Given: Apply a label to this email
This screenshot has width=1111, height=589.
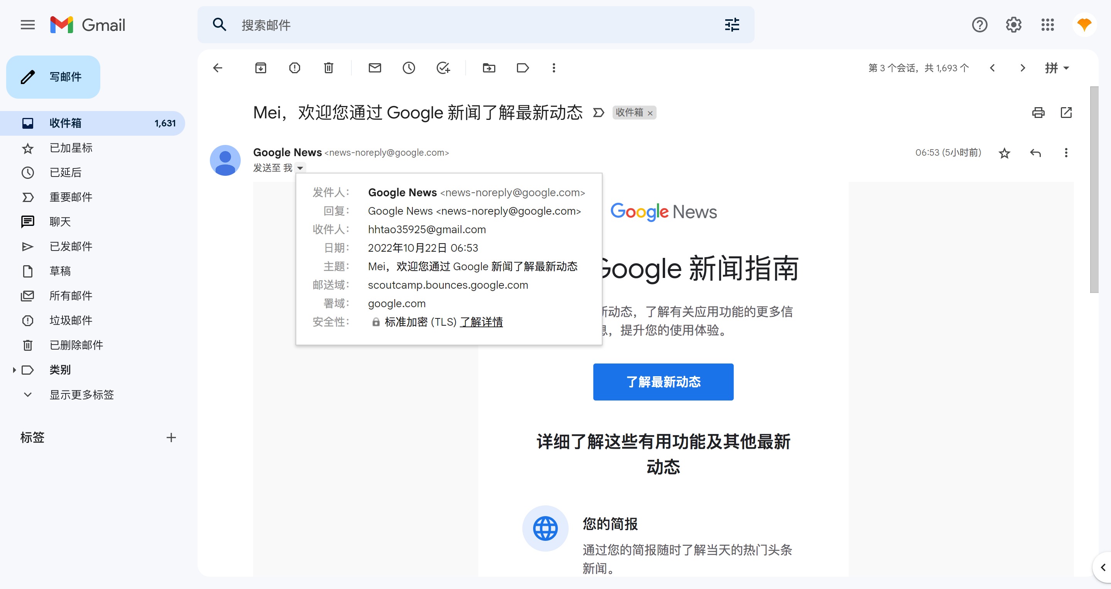Looking at the screenshot, I should pyautogui.click(x=523, y=67).
